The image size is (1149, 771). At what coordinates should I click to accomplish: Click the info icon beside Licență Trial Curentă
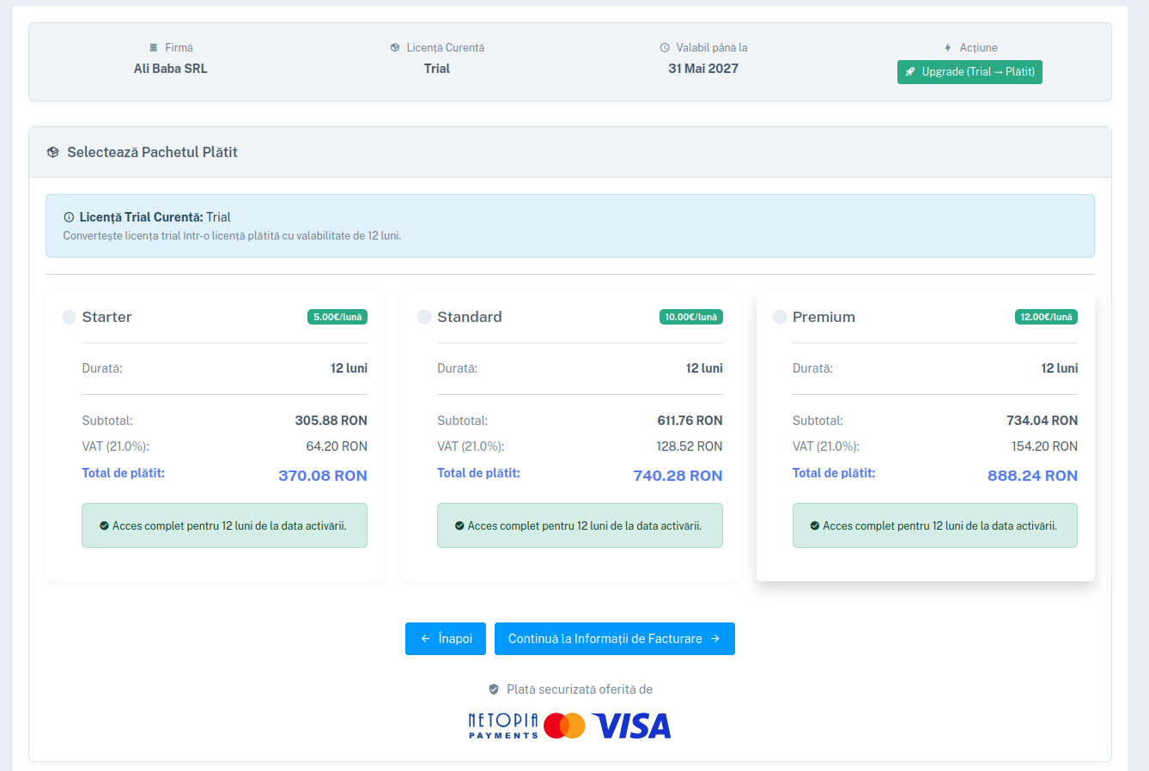point(69,217)
